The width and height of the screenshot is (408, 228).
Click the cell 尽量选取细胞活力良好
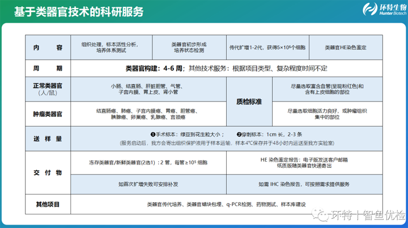pyautogui.click(x=328, y=114)
